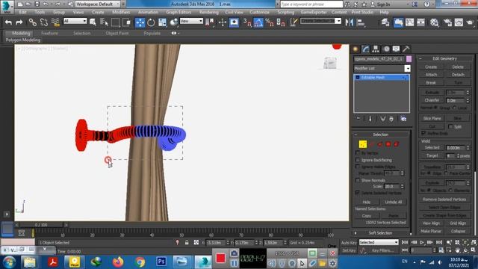
Task: Open the Workspace: Default dropdown
Action: coord(97,4)
